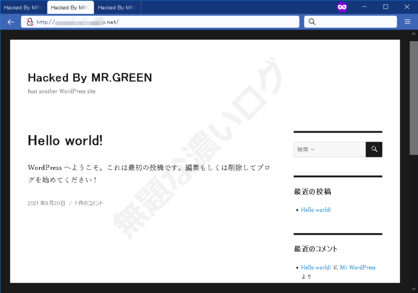Open the hamburger application menu

coord(408,22)
